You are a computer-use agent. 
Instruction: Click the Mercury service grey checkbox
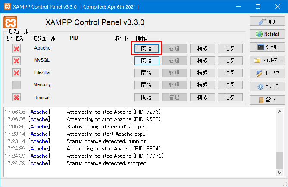pos(16,85)
